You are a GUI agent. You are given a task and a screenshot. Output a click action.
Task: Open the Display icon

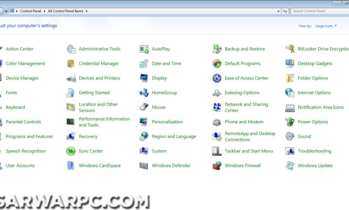[x=144, y=78]
